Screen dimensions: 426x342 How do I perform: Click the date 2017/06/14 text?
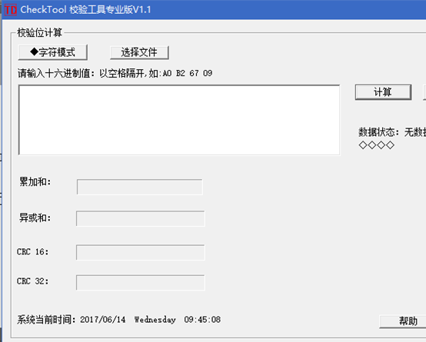point(103,320)
